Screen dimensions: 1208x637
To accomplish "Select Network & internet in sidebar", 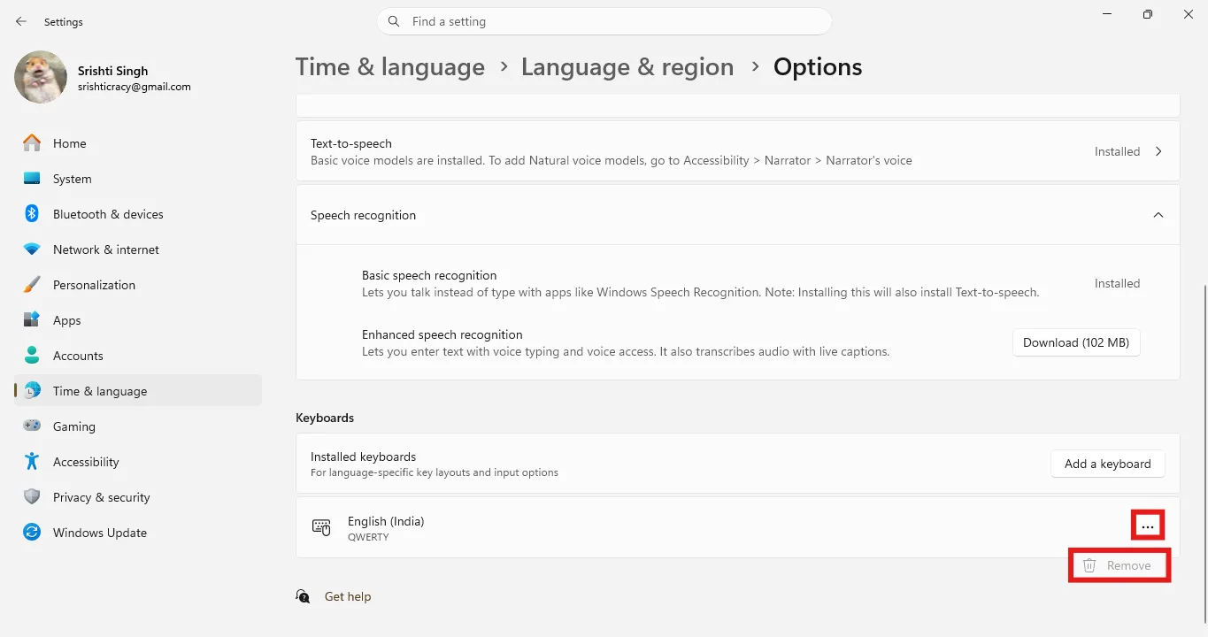I will (x=138, y=249).
